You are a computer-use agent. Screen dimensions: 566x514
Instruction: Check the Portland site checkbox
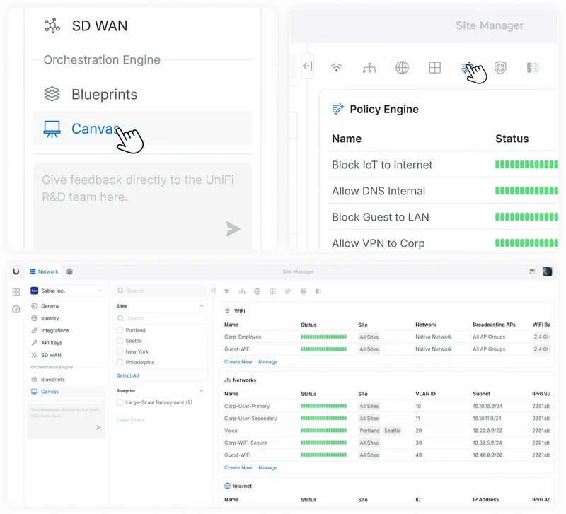[120, 330]
